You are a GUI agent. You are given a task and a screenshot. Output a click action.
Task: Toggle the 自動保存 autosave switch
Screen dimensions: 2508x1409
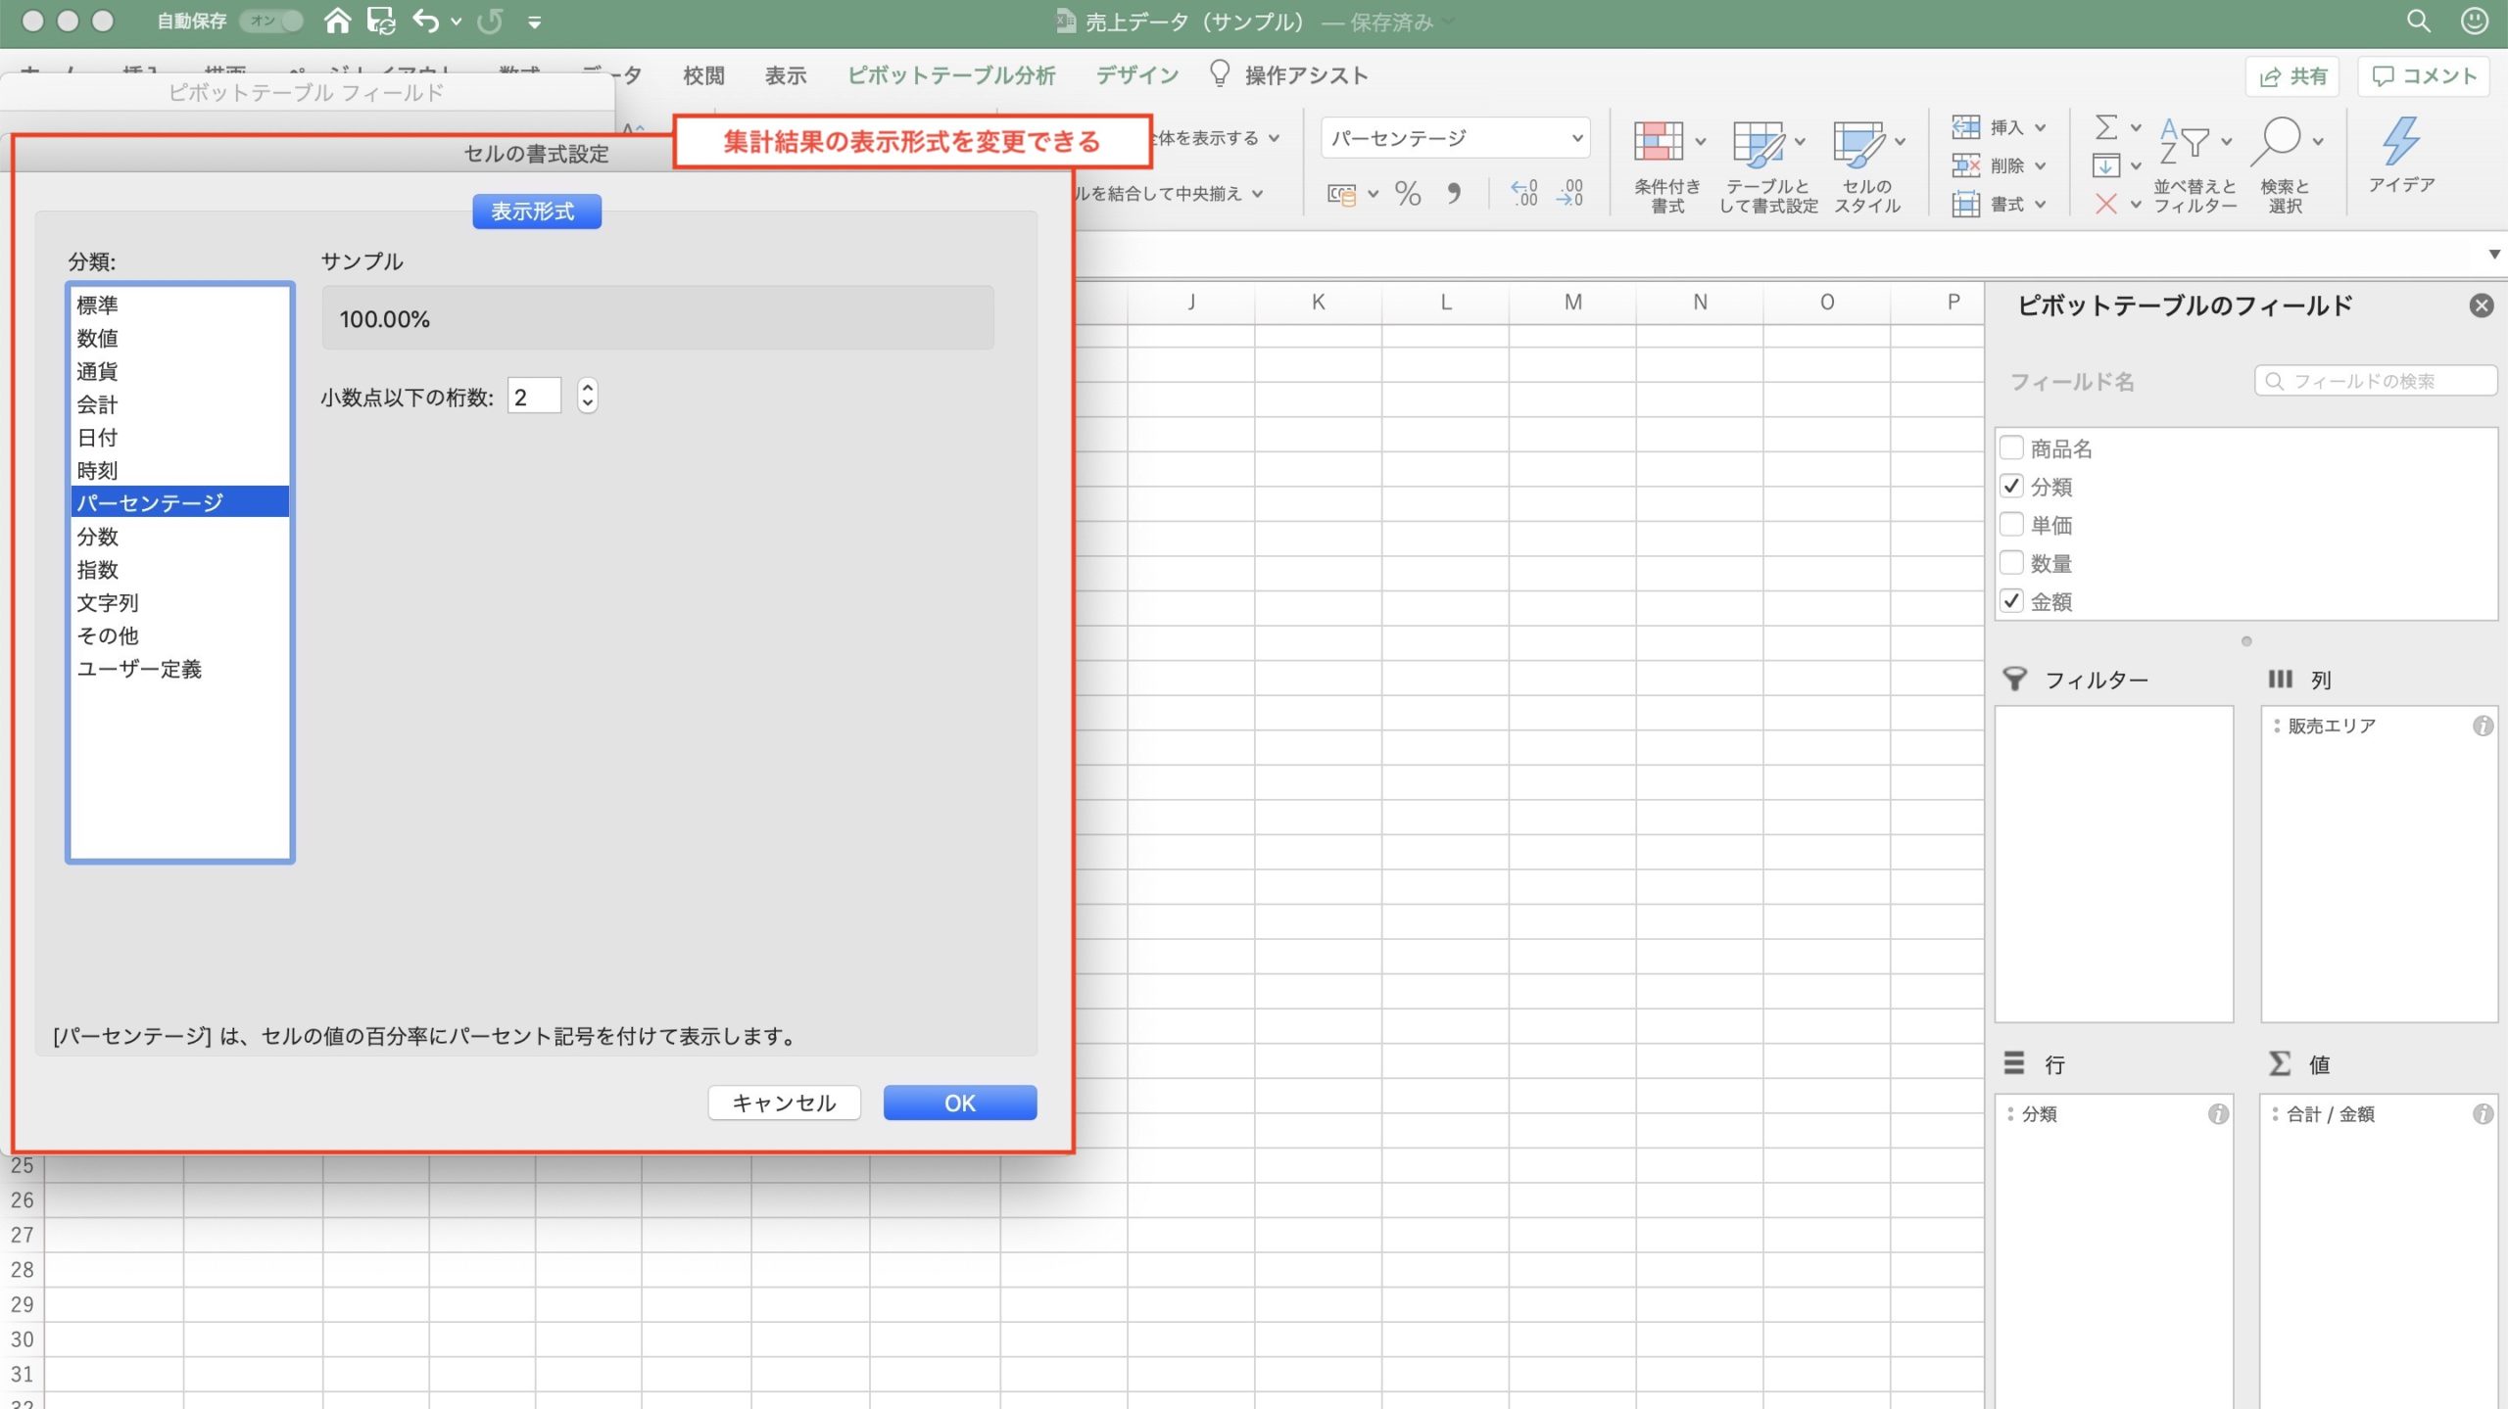(x=271, y=21)
